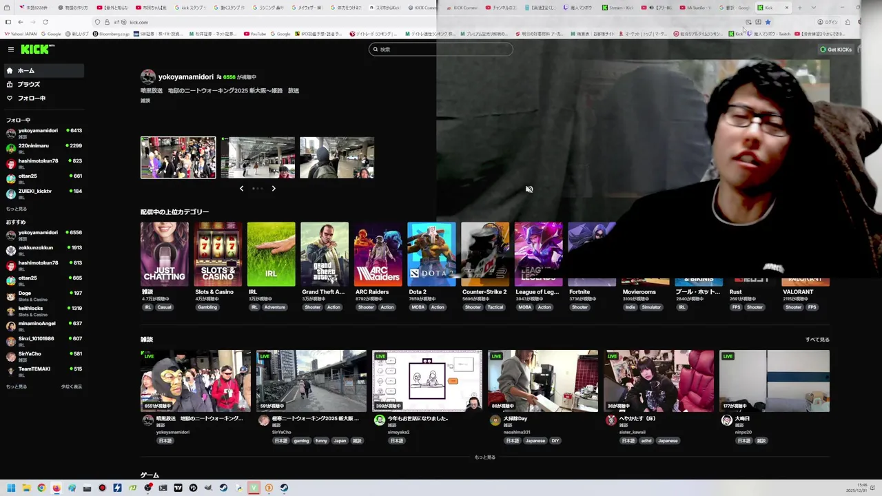The width and height of the screenshot is (882, 496).
Task: Unmute the featured stream video
Action: pyautogui.click(x=529, y=189)
